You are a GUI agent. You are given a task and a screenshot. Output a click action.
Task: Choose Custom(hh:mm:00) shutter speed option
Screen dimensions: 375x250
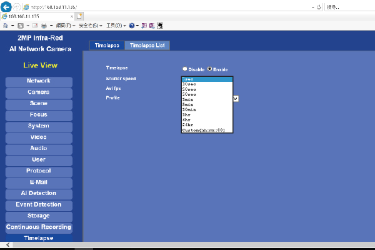point(207,130)
